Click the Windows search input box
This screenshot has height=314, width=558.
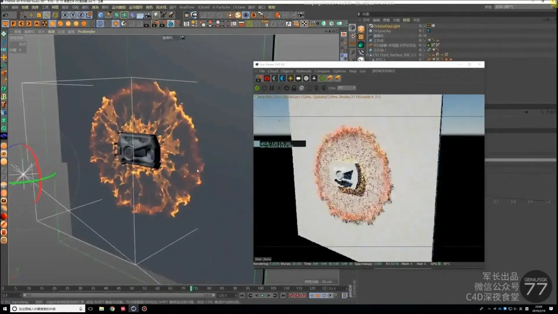(46, 309)
